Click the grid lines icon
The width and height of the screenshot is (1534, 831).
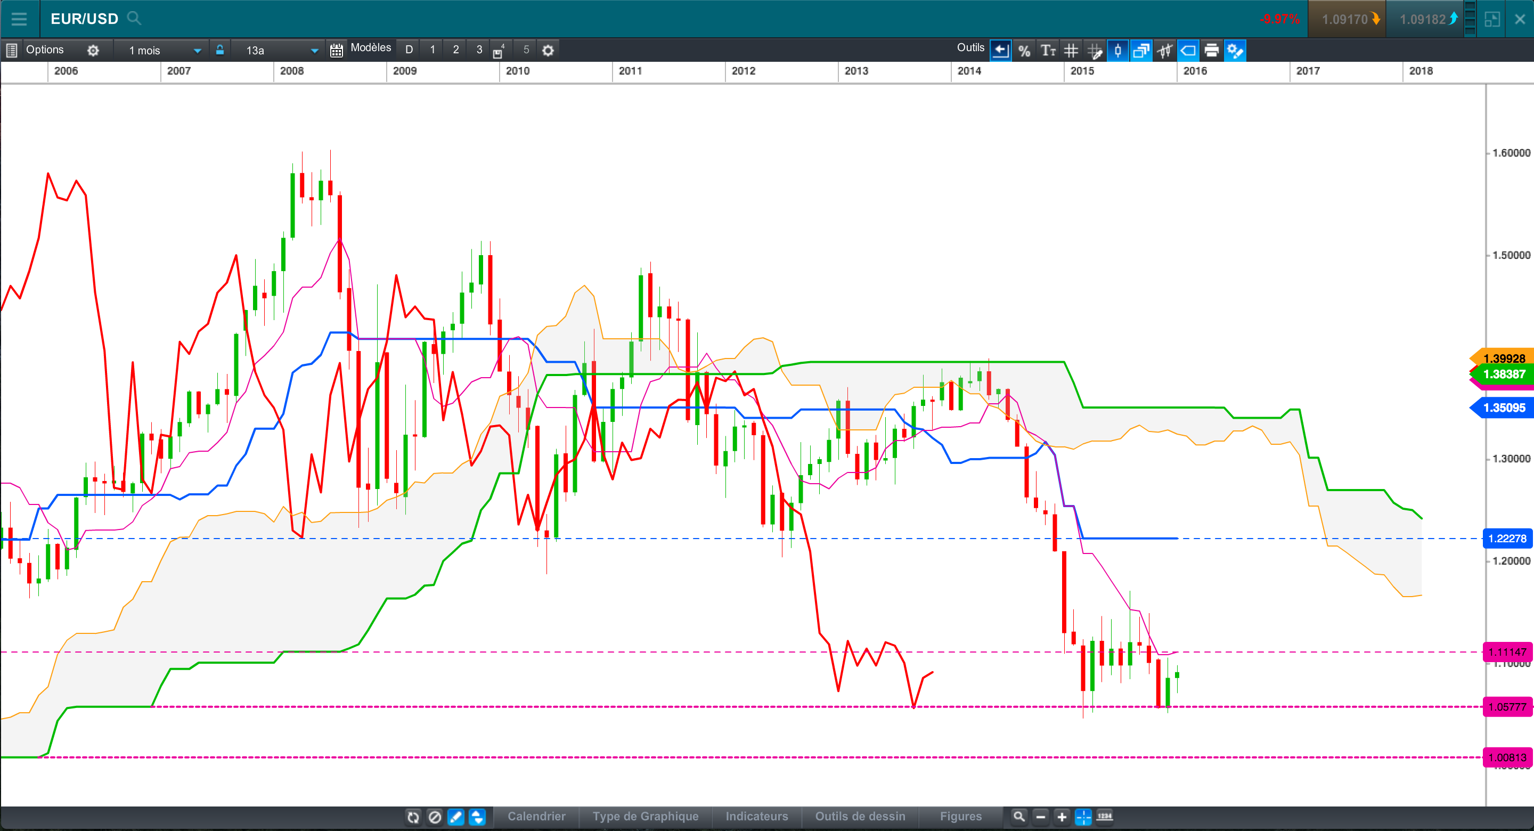[1071, 51]
